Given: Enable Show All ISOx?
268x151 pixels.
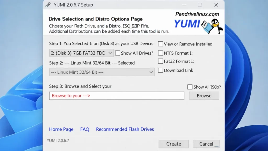Looking at the screenshot, I should coord(190,87).
